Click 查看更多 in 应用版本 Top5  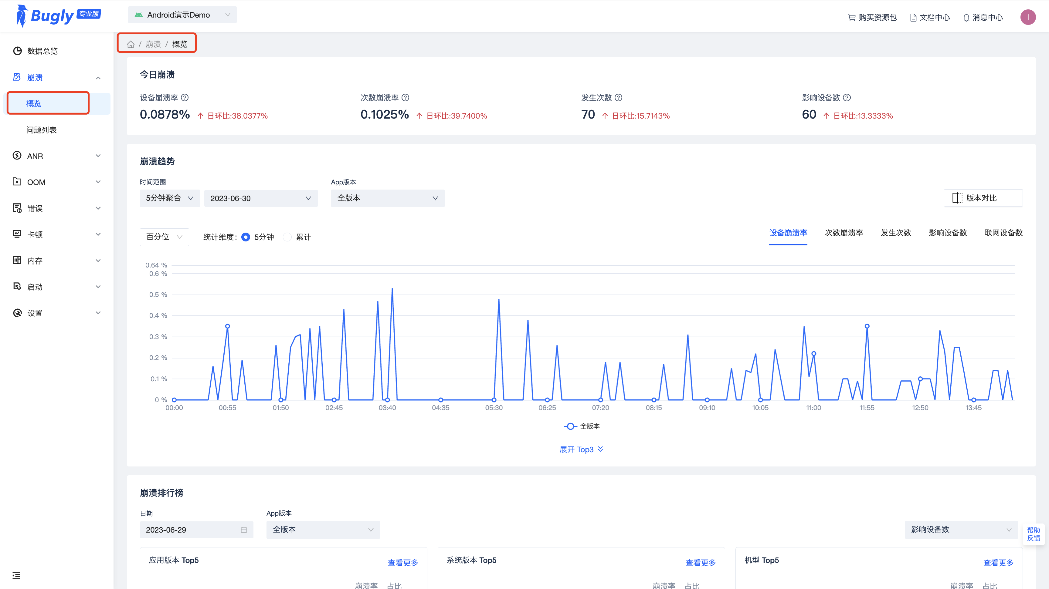(x=403, y=563)
